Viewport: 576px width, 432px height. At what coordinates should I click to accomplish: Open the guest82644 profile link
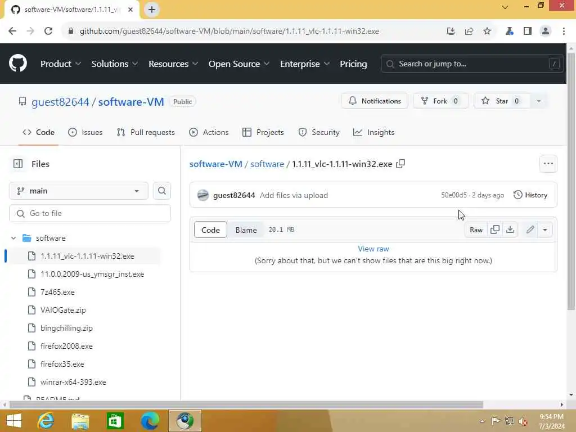[x=60, y=102]
